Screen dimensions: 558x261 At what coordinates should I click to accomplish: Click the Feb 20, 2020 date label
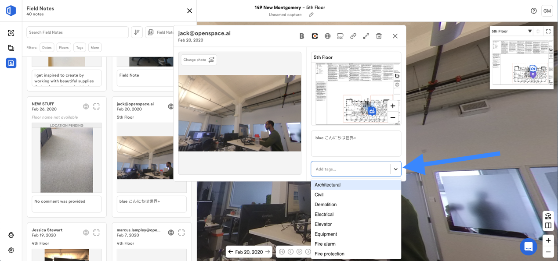(x=249, y=252)
